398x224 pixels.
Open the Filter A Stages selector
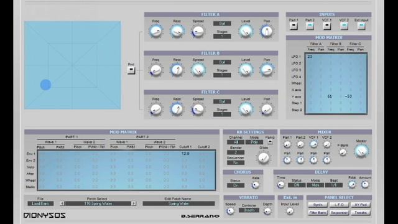point(222,36)
